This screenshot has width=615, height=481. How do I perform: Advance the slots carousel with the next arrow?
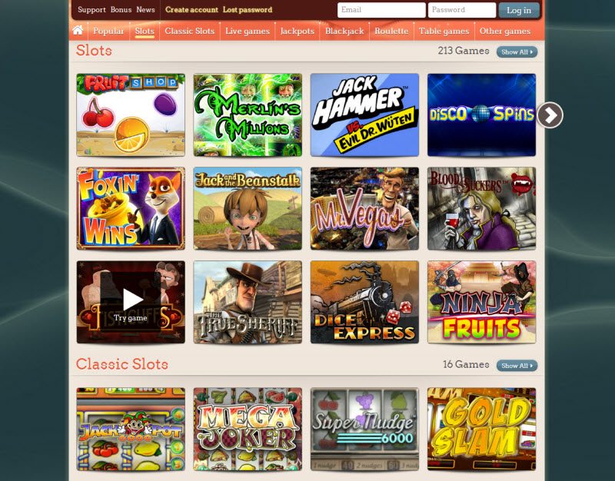tap(550, 114)
